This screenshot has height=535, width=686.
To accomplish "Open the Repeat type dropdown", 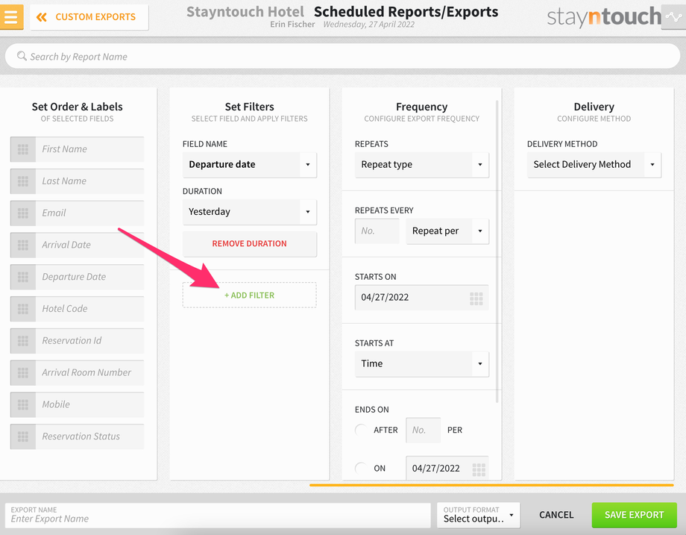I will (x=422, y=165).
